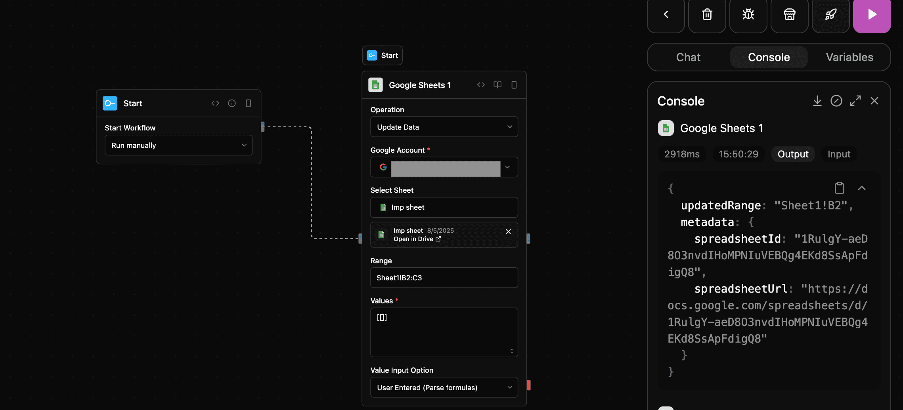Viewport: 903px width, 410px height.
Task: Download console logs with the download icon
Action: [817, 101]
